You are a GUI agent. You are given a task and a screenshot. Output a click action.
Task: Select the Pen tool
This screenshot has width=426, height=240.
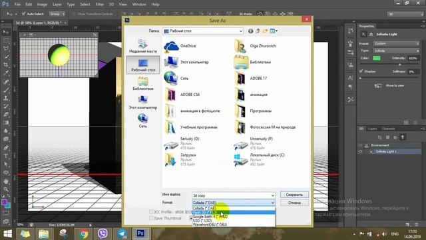(6, 148)
